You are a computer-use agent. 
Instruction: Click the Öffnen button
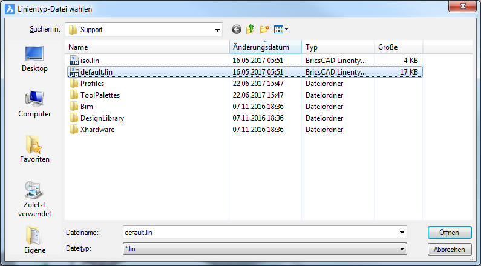tap(449, 233)
